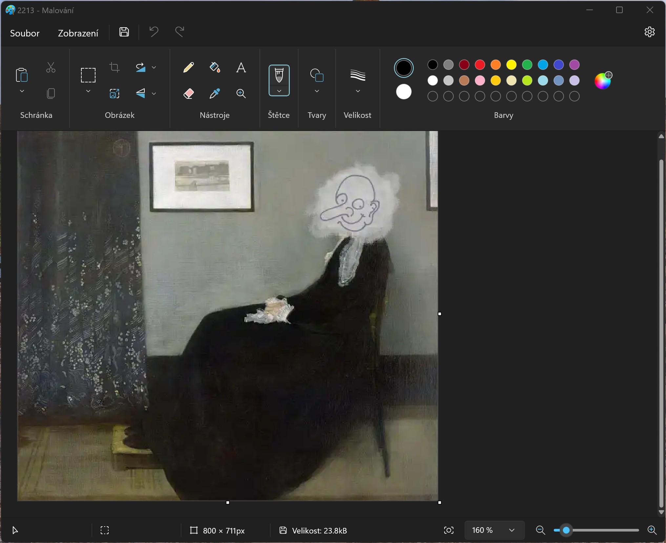Open the 160 % zoom level dropdown

(494, 530)
